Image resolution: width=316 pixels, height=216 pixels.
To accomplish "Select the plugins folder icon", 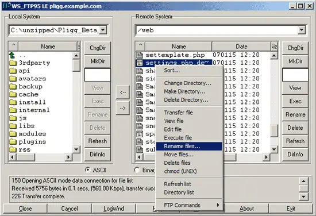I will 13,142.
